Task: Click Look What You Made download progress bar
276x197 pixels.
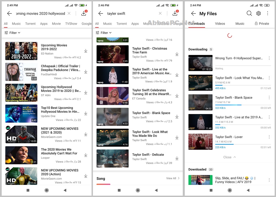Action: click(243, 85)
